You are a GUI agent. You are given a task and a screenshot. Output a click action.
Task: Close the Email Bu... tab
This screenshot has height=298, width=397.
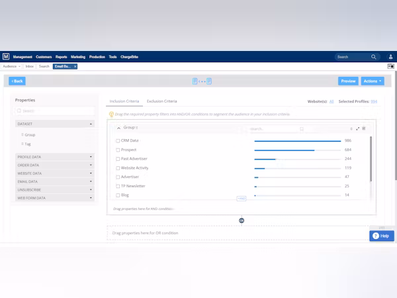[x=75, y=66]
